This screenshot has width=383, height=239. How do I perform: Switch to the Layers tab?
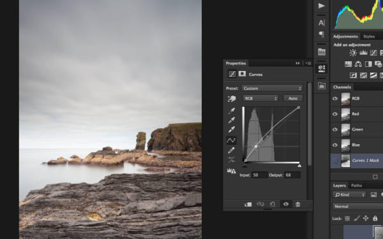340,185
